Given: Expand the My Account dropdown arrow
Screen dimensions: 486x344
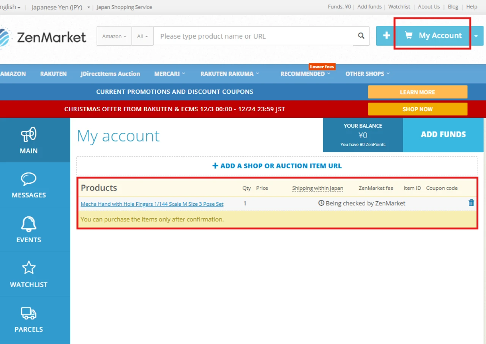Looking at the screenshot, I should click(476, 36).
